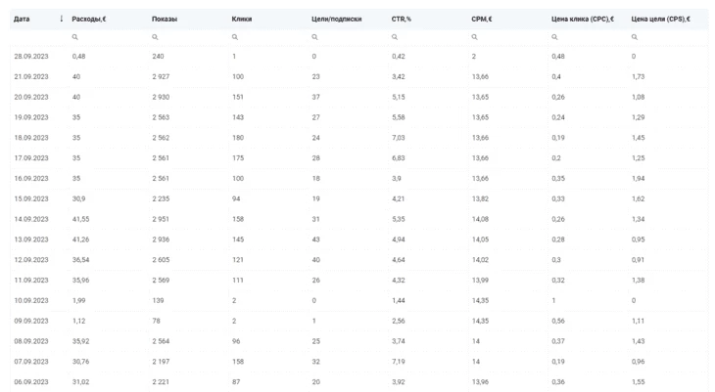
Task: Click the search icon under CTR,% column
Action: tap(395, 37)
